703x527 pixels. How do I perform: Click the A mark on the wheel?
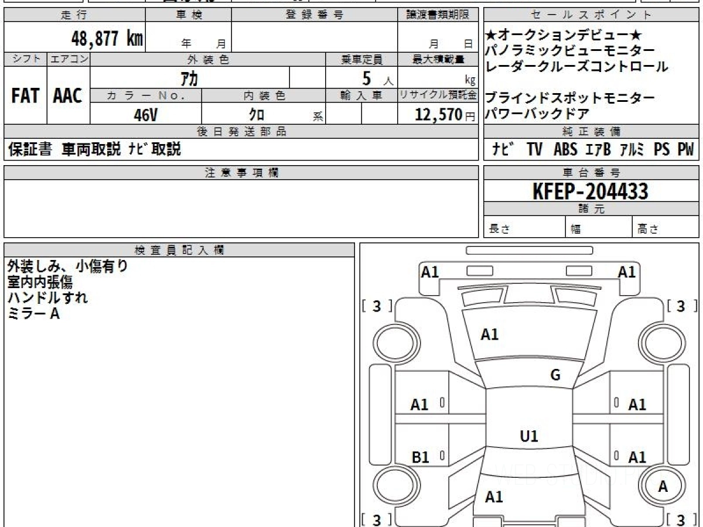663,487
